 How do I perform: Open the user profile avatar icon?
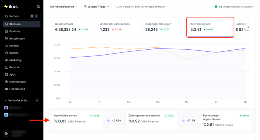[6, 134]
